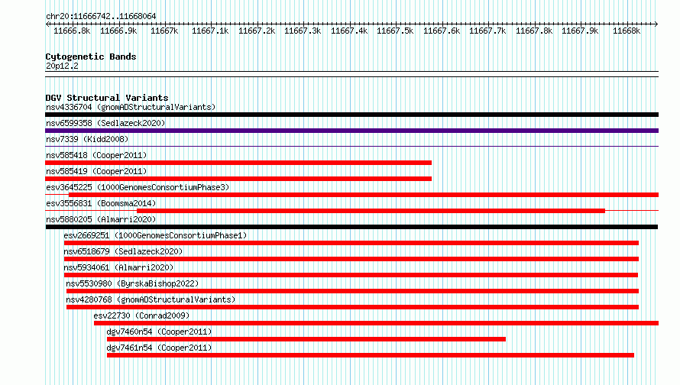Select the nsv6518679 (Sedlazeck2020) label
680x385 pixels.
point(123,251)
